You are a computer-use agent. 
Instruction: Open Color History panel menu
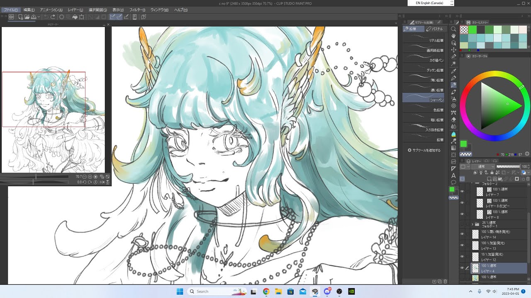(x=462, y=22)
